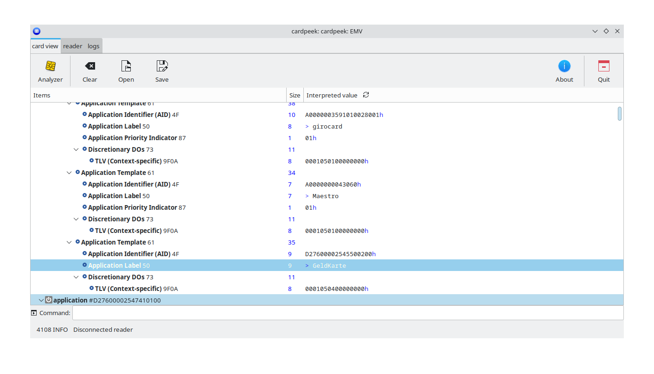Select the Application Label girocard row
The height and width of the screenshot is (374, 654).
click(x=119, y=126)
